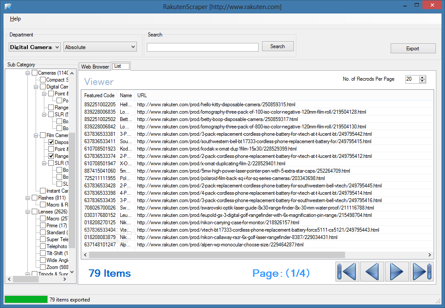This screenshot has height=308, width=445.
Task: Collapse the Lenses tree node
Action: coord(27,212)
